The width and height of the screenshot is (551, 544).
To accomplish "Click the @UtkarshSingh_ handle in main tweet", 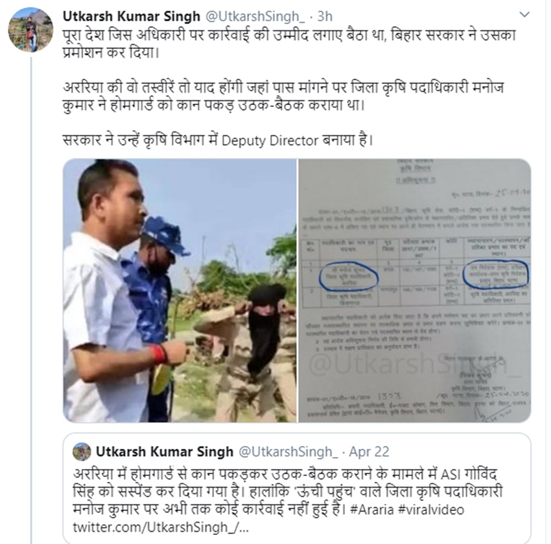I will [x=255, y=16].
